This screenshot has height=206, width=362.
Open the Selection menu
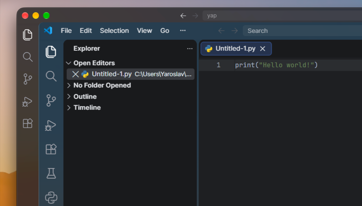[114, 31]
